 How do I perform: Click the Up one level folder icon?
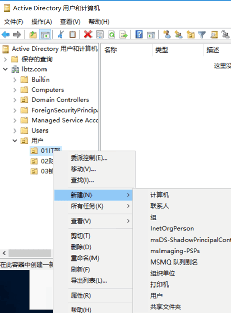[33, 35]
